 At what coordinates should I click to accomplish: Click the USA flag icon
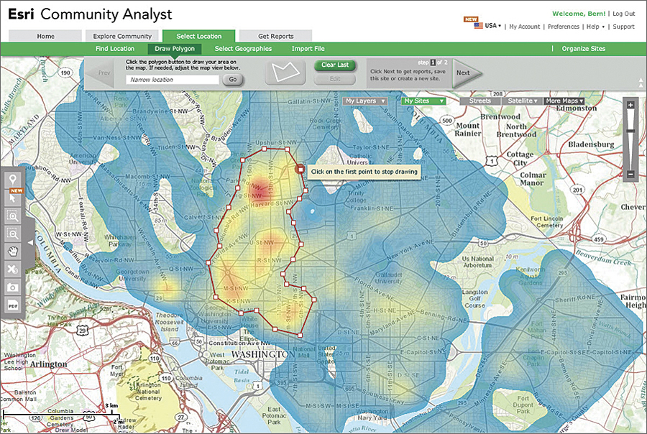[x=478, y=26]
